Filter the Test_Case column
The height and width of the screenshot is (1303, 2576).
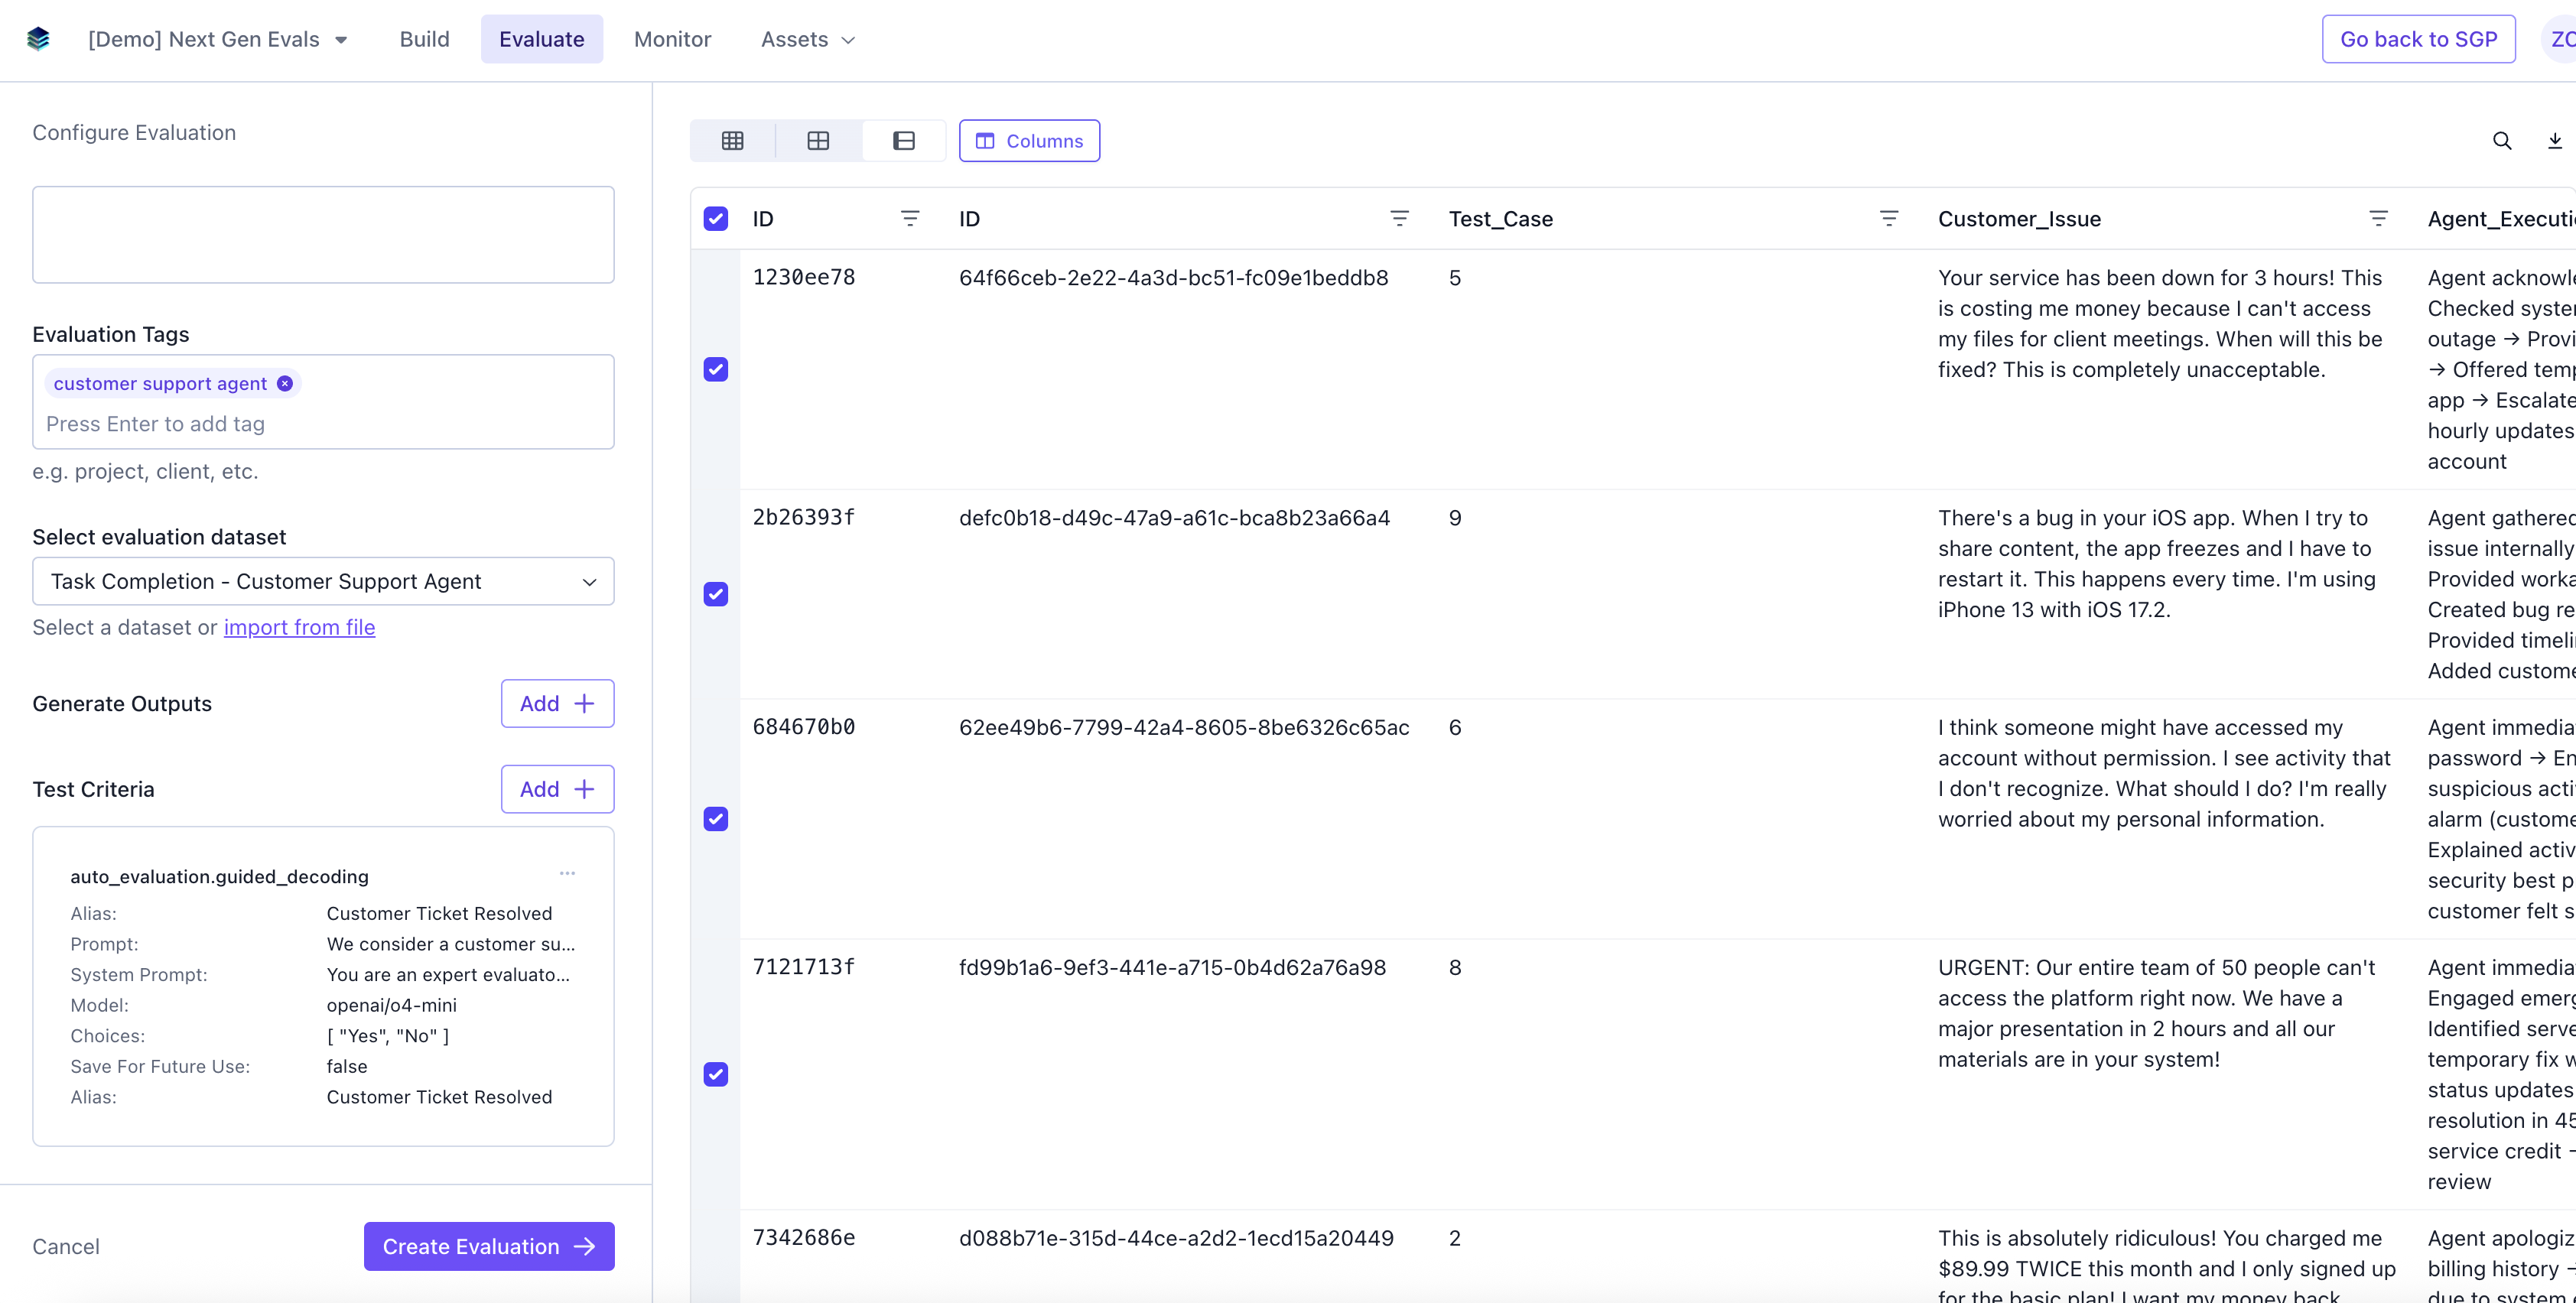(x=1889, y=218)
